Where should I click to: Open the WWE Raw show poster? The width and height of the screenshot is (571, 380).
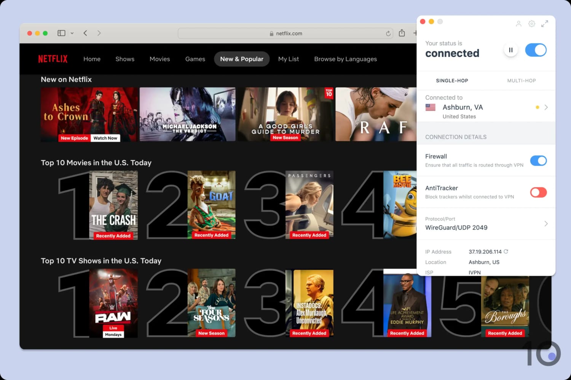[113, 303]
